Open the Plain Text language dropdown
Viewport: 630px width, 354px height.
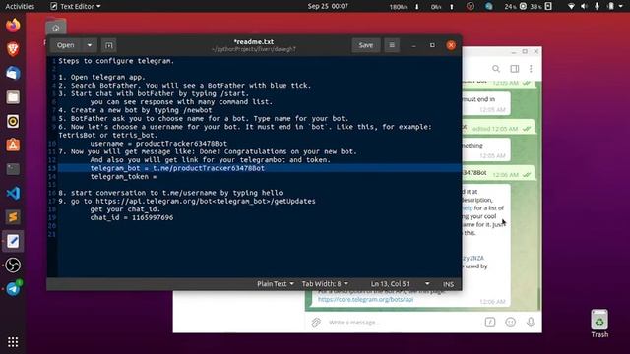point(276,284)
